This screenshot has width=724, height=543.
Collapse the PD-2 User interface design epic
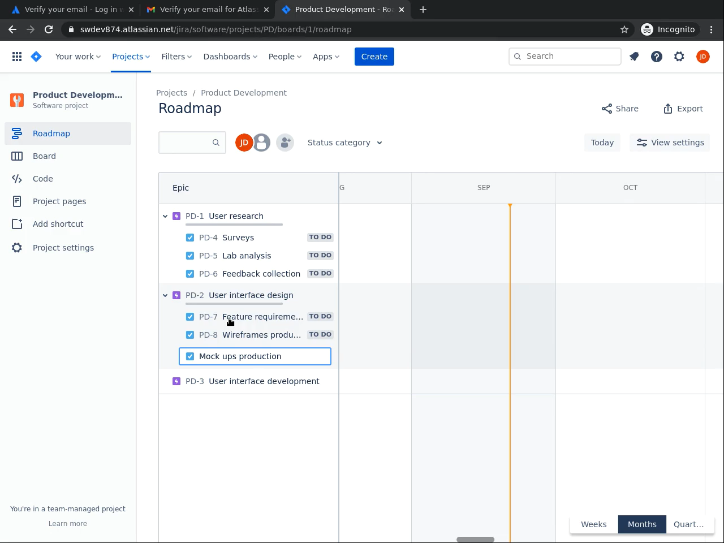(165, 295)
